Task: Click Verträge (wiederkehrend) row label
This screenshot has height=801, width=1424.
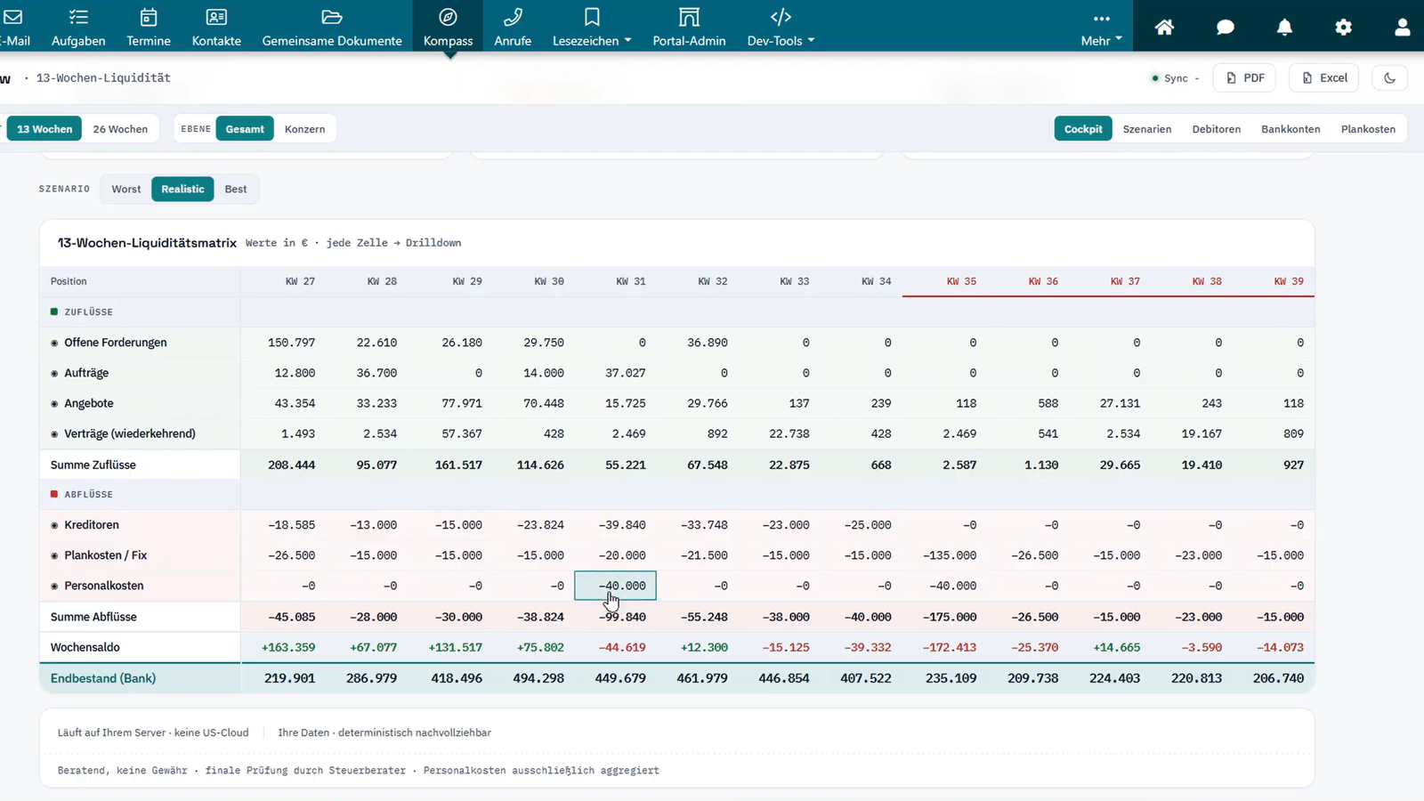Action: click(130, 433)
